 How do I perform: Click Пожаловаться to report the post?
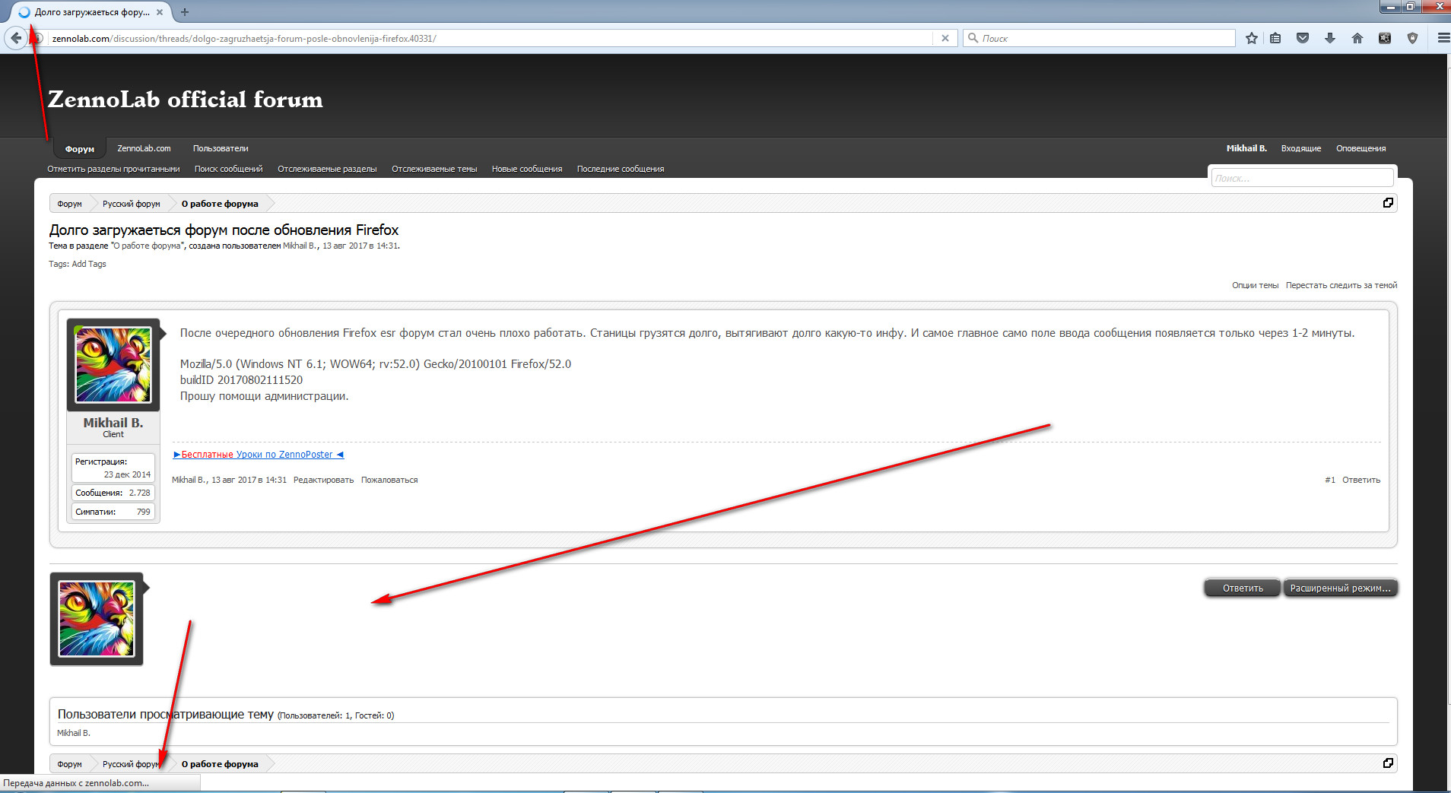point(389,480)
